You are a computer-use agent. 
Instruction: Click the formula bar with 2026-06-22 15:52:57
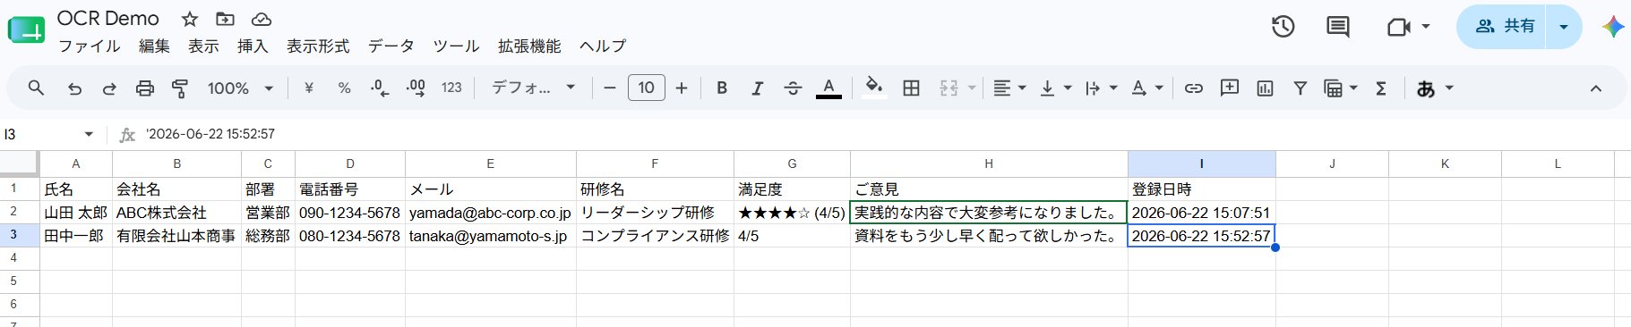tap(882, 134)
